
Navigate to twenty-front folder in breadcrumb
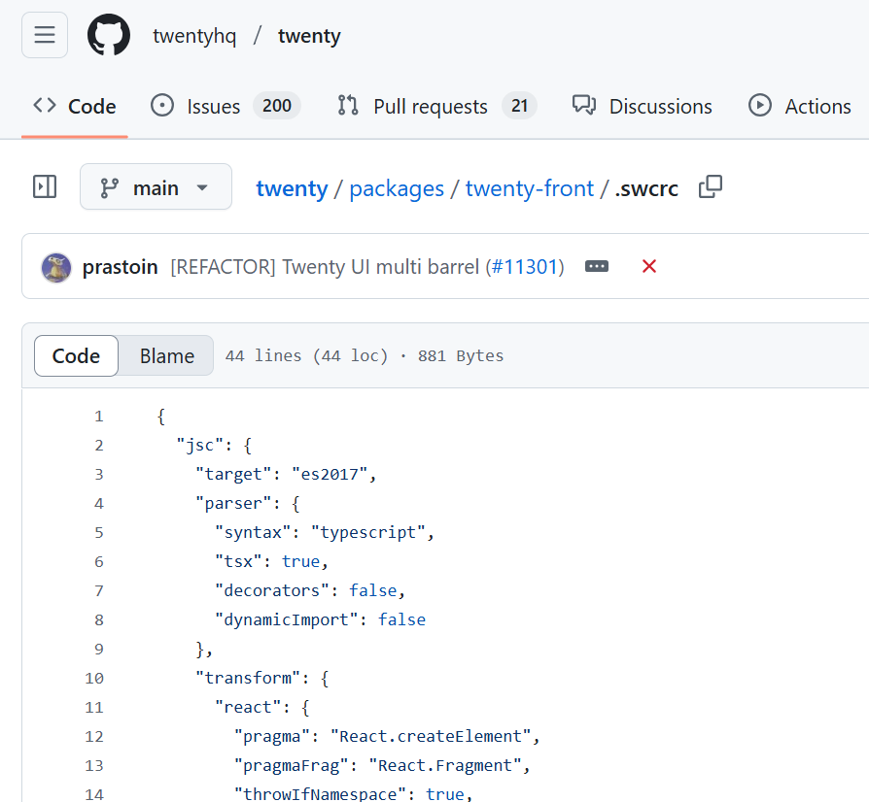(529, 188)
